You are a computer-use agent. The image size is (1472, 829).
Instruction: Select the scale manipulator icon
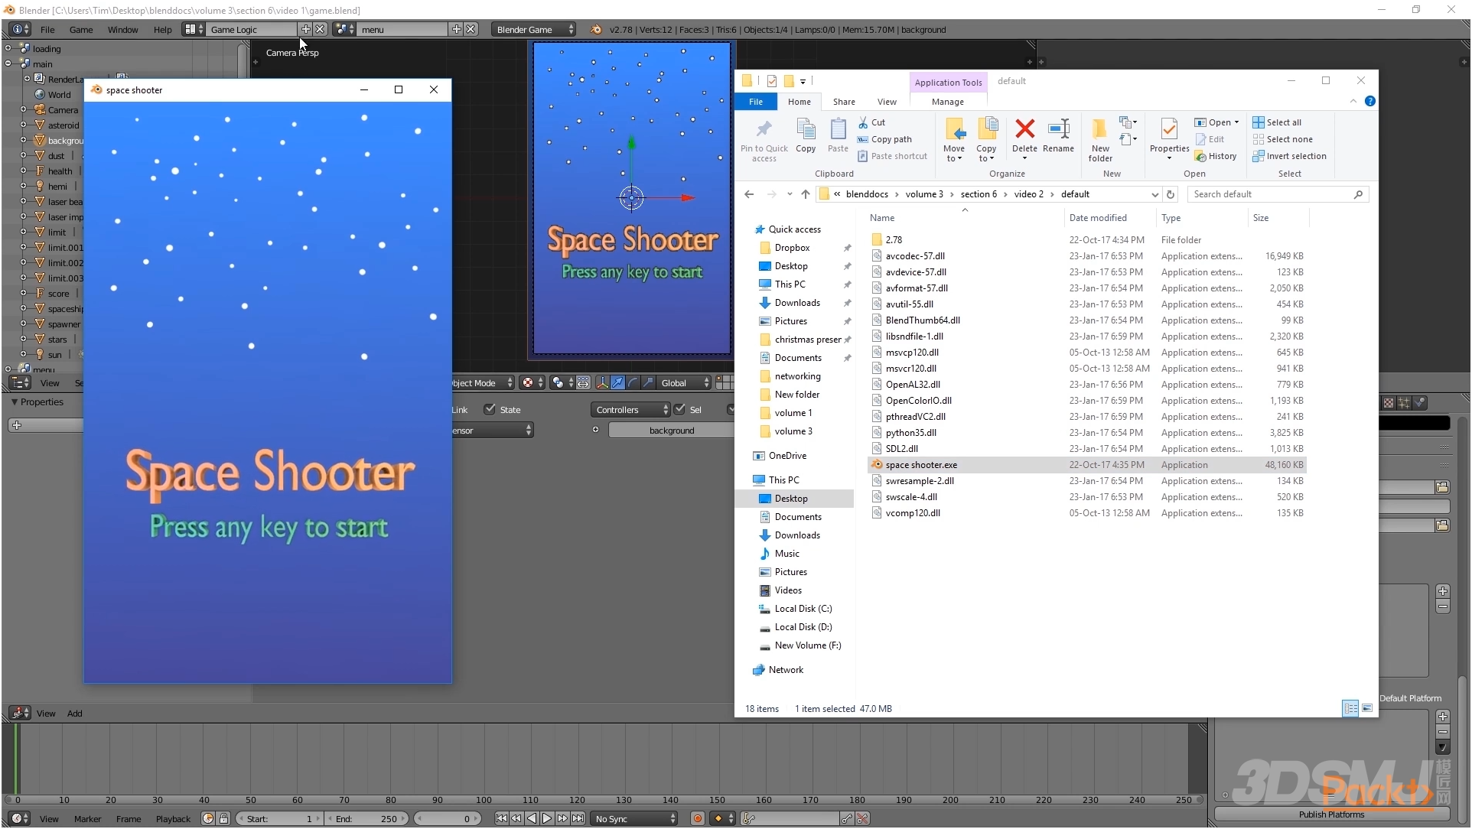[648, 382]
